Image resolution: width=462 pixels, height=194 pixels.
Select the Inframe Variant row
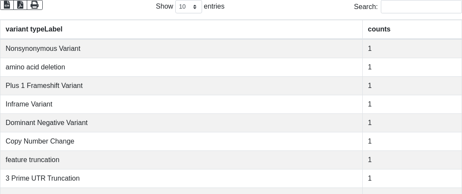pyautogui.click(x=231, y=104)
